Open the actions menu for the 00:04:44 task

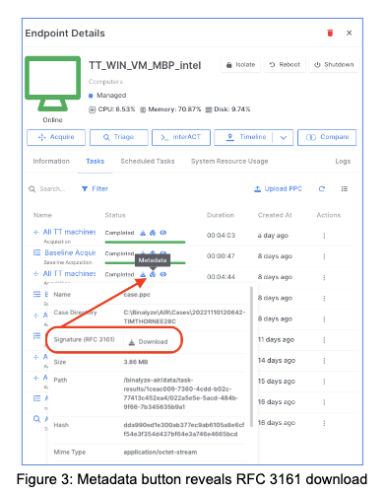tap(324, 277)
